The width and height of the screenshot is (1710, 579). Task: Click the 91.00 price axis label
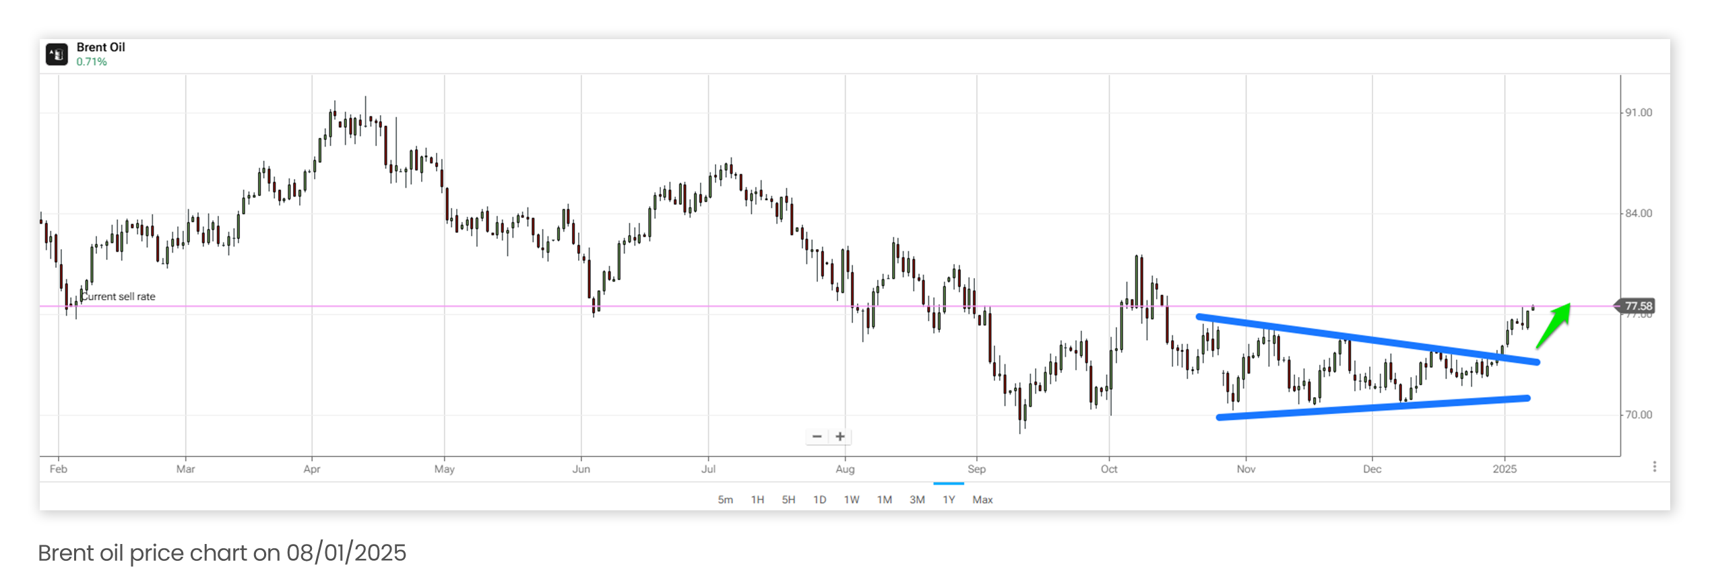[1639, 112]
